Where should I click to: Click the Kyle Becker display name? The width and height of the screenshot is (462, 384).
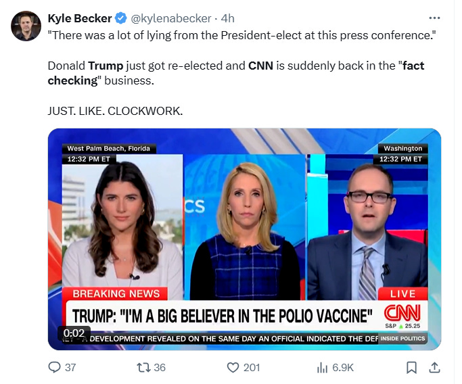80,18
